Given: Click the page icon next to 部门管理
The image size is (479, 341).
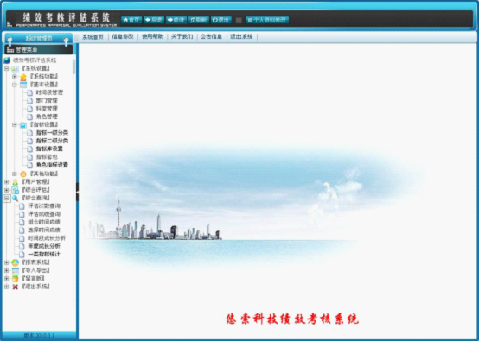Looking at the screenshot, I should point(29,101).
